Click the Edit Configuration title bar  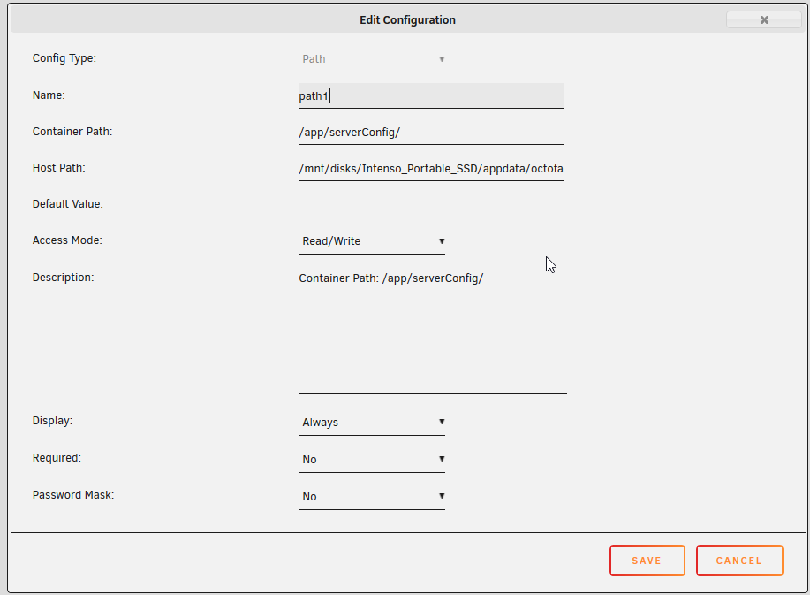pos(407,19)
